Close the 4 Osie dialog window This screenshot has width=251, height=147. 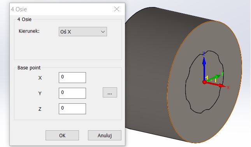117,9
